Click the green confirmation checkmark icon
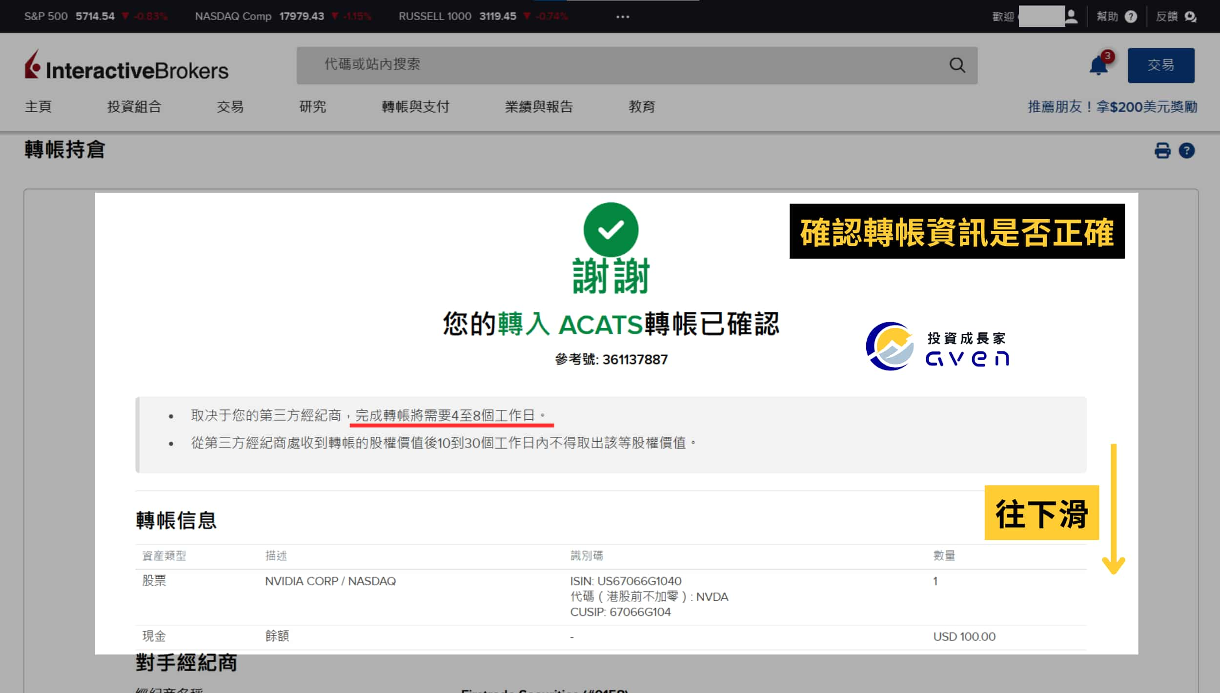 [x=610, y=229]
